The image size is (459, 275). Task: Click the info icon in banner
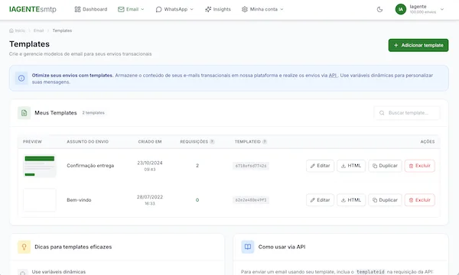point(21,79)
